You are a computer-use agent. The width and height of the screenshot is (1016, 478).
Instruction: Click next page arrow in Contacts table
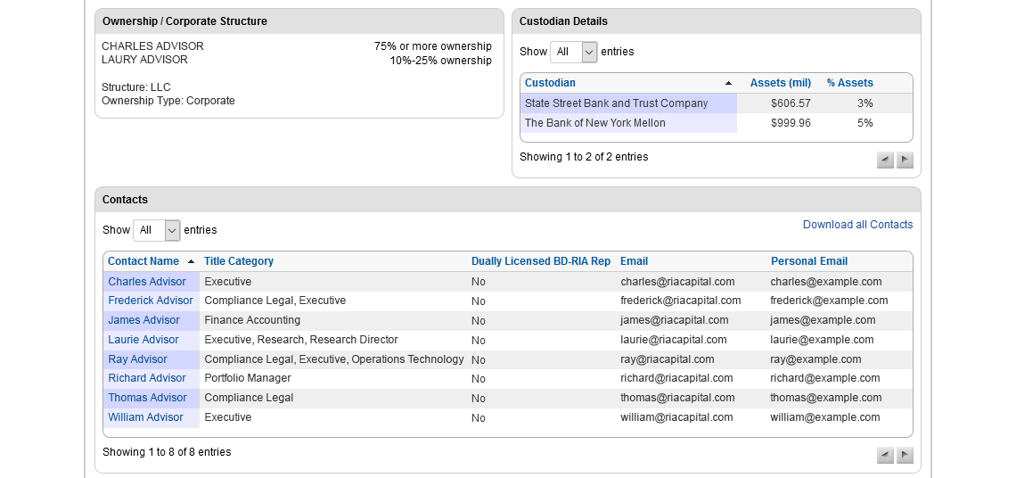pos(905,456)
